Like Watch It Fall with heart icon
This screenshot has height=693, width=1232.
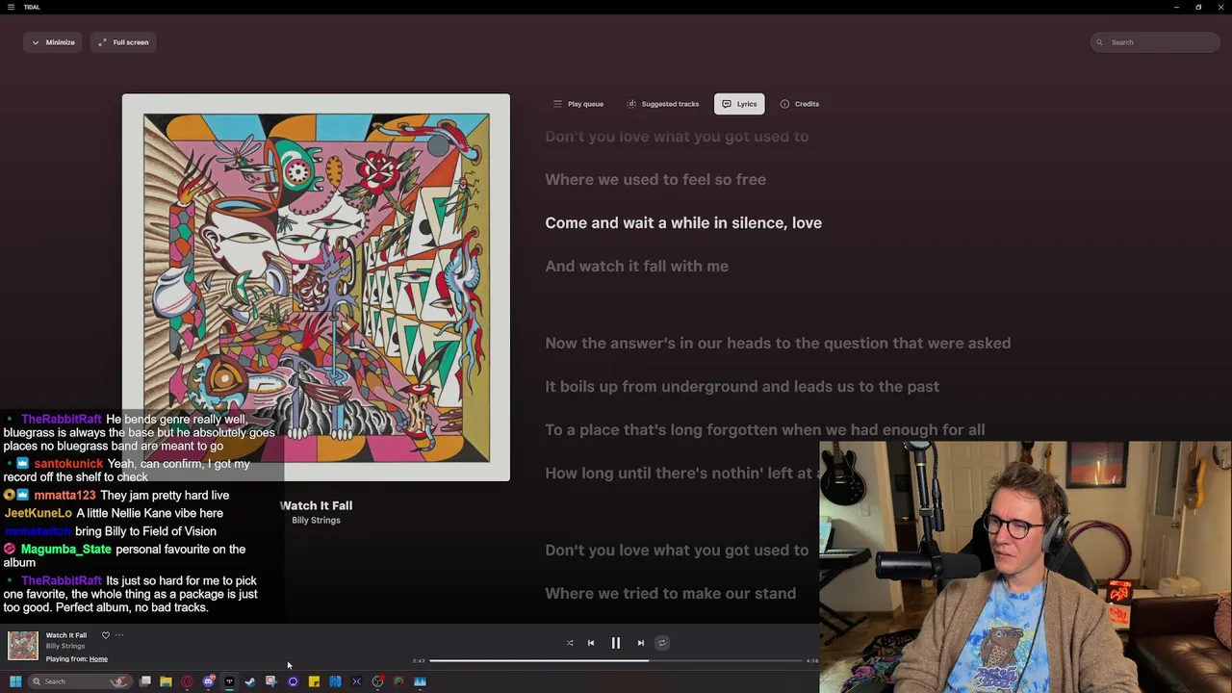pyautogui.click(x=106, y=635)
